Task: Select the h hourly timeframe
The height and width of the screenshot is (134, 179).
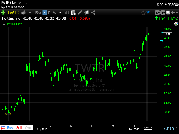Action: 44,13
